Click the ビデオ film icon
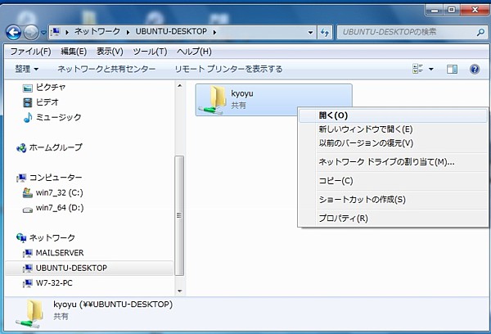The image size is (491, 334). tap(28, 102)
